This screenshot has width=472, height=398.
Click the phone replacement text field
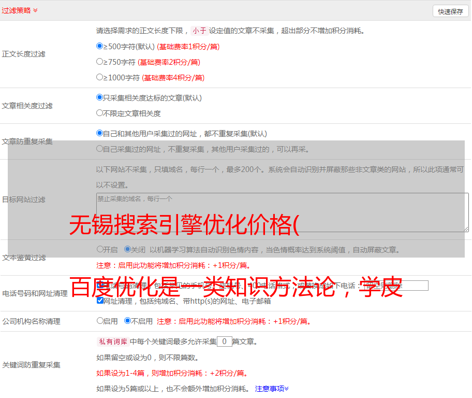[x=395, y=286]
